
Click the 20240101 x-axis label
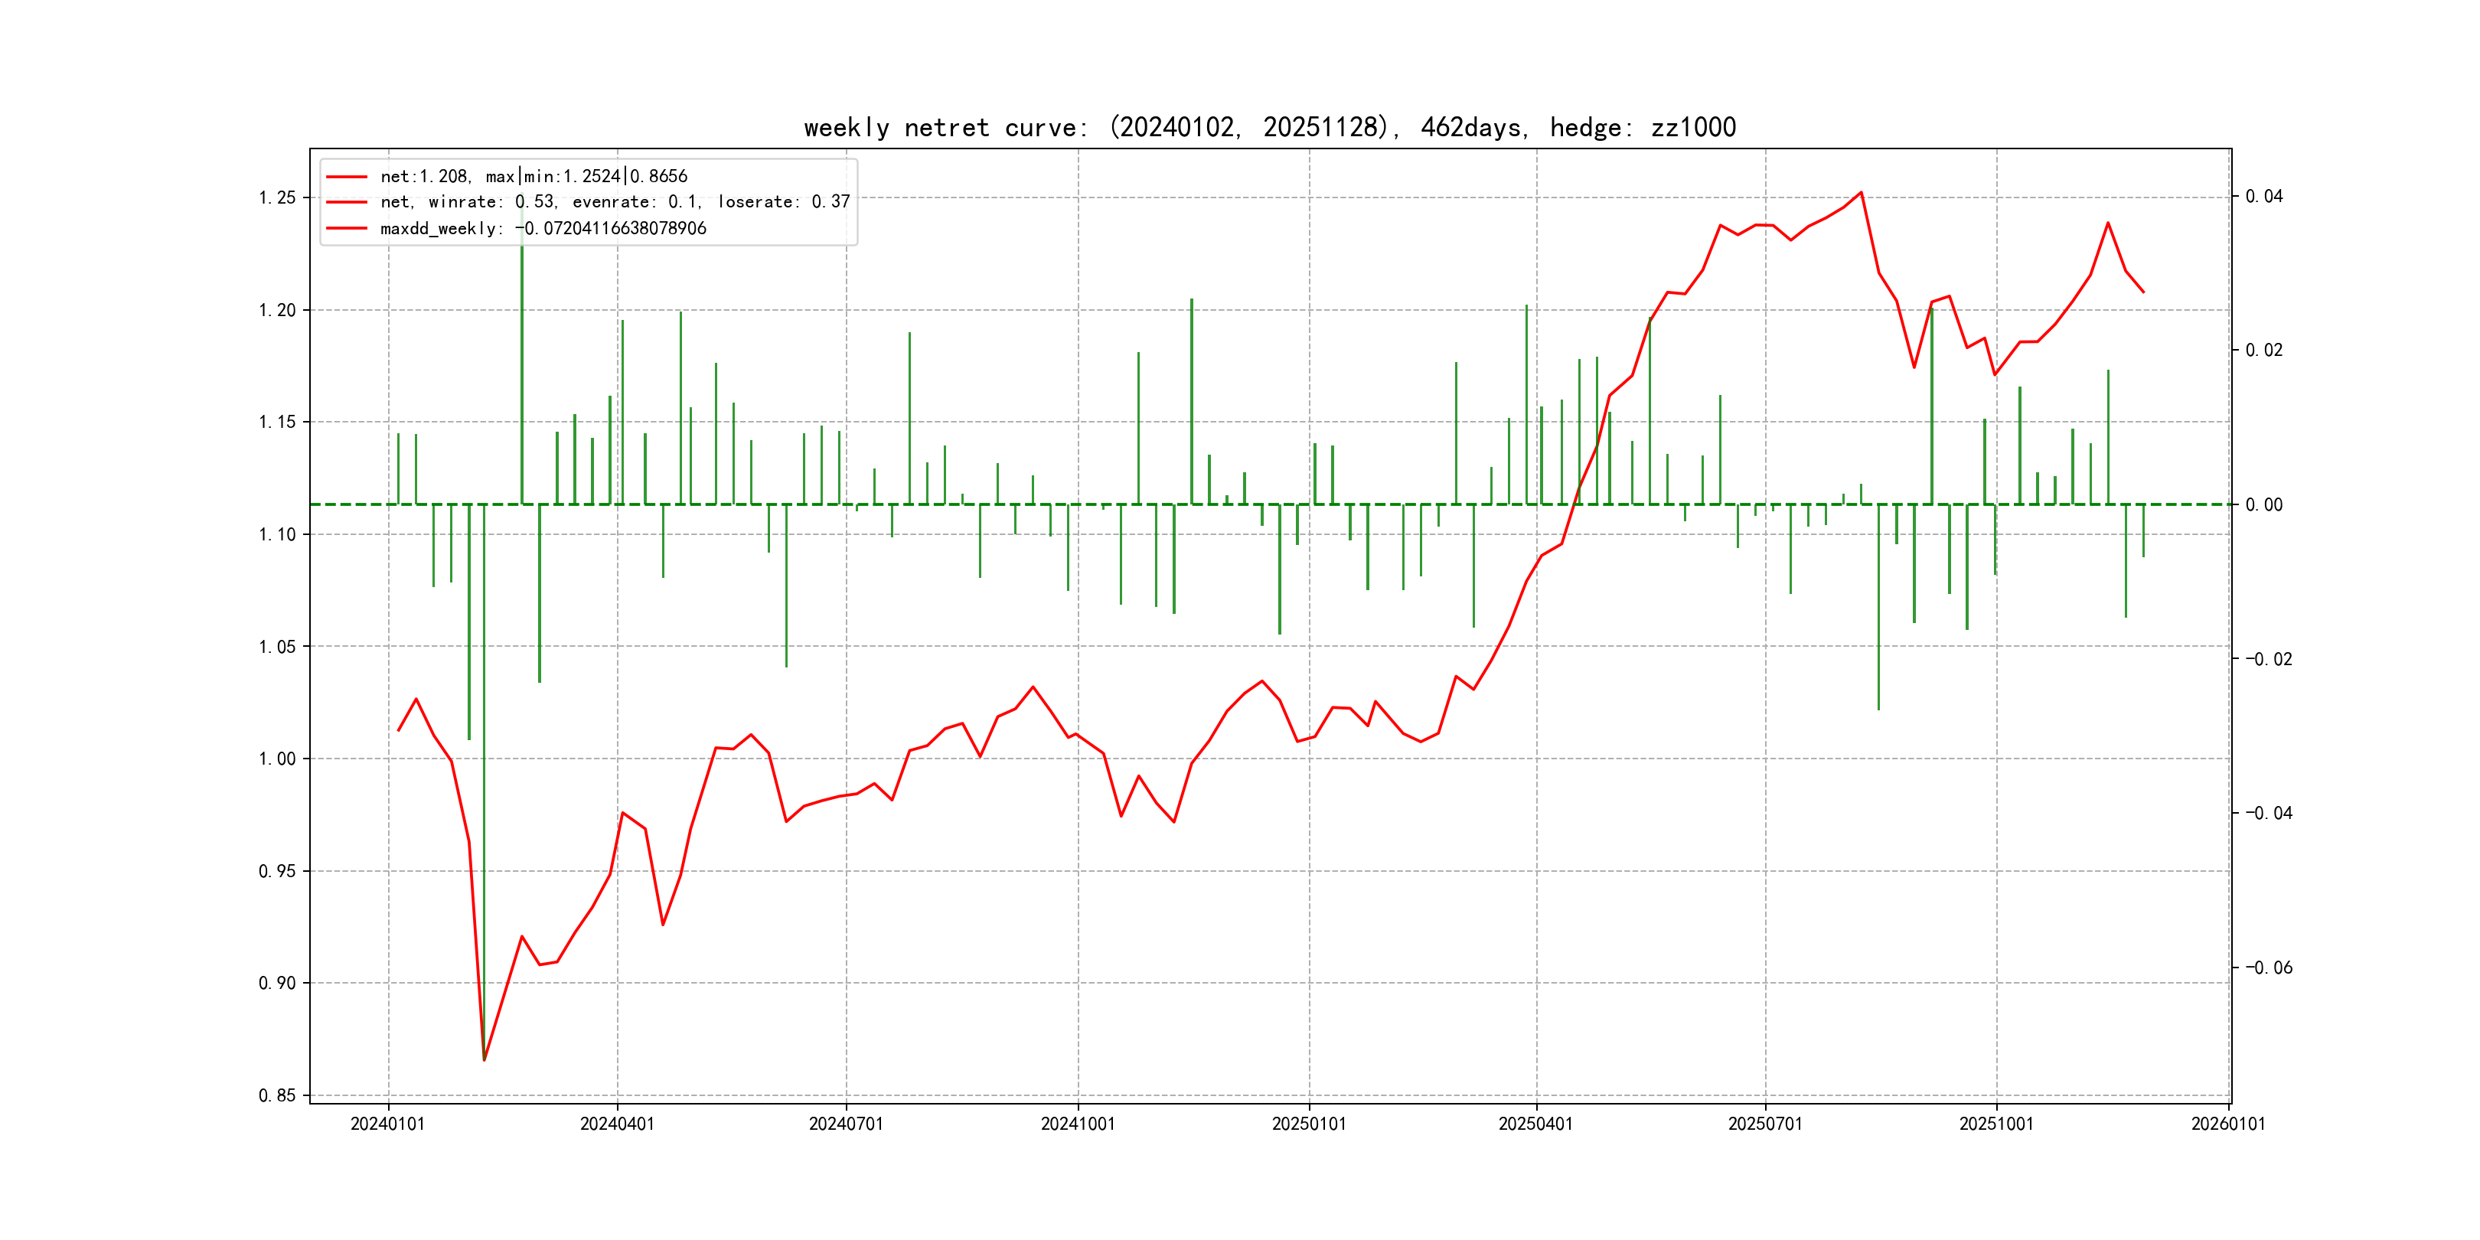(388, 1124)
